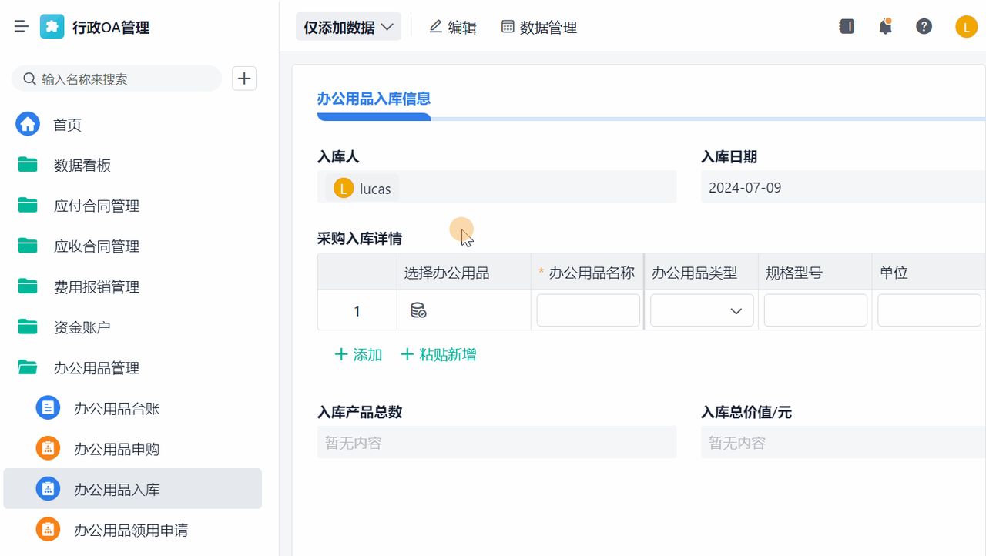Open the address book icon in the top bar
Viewport: 986px width, 556px height.
847,25
